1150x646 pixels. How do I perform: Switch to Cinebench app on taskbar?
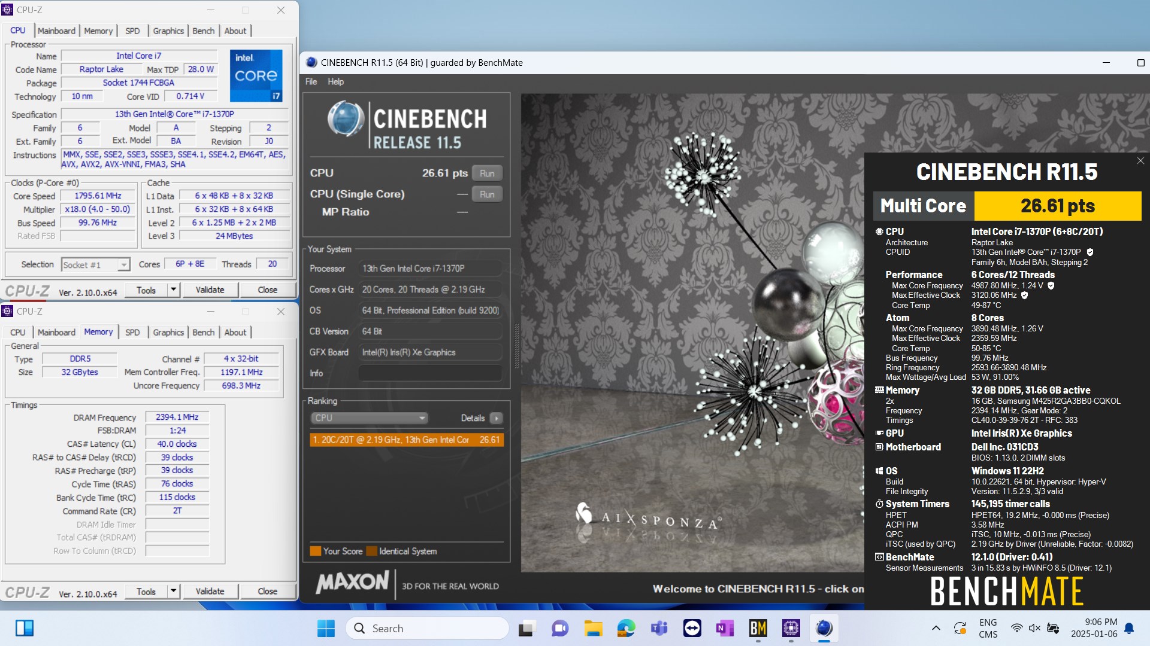pyautogui.click(x=824, y=628)
